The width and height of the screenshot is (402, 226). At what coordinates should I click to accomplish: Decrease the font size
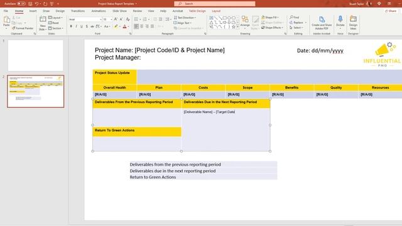point(121,19)
